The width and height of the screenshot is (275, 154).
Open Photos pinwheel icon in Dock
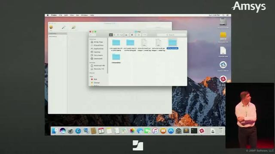click(x=132, y=131)
